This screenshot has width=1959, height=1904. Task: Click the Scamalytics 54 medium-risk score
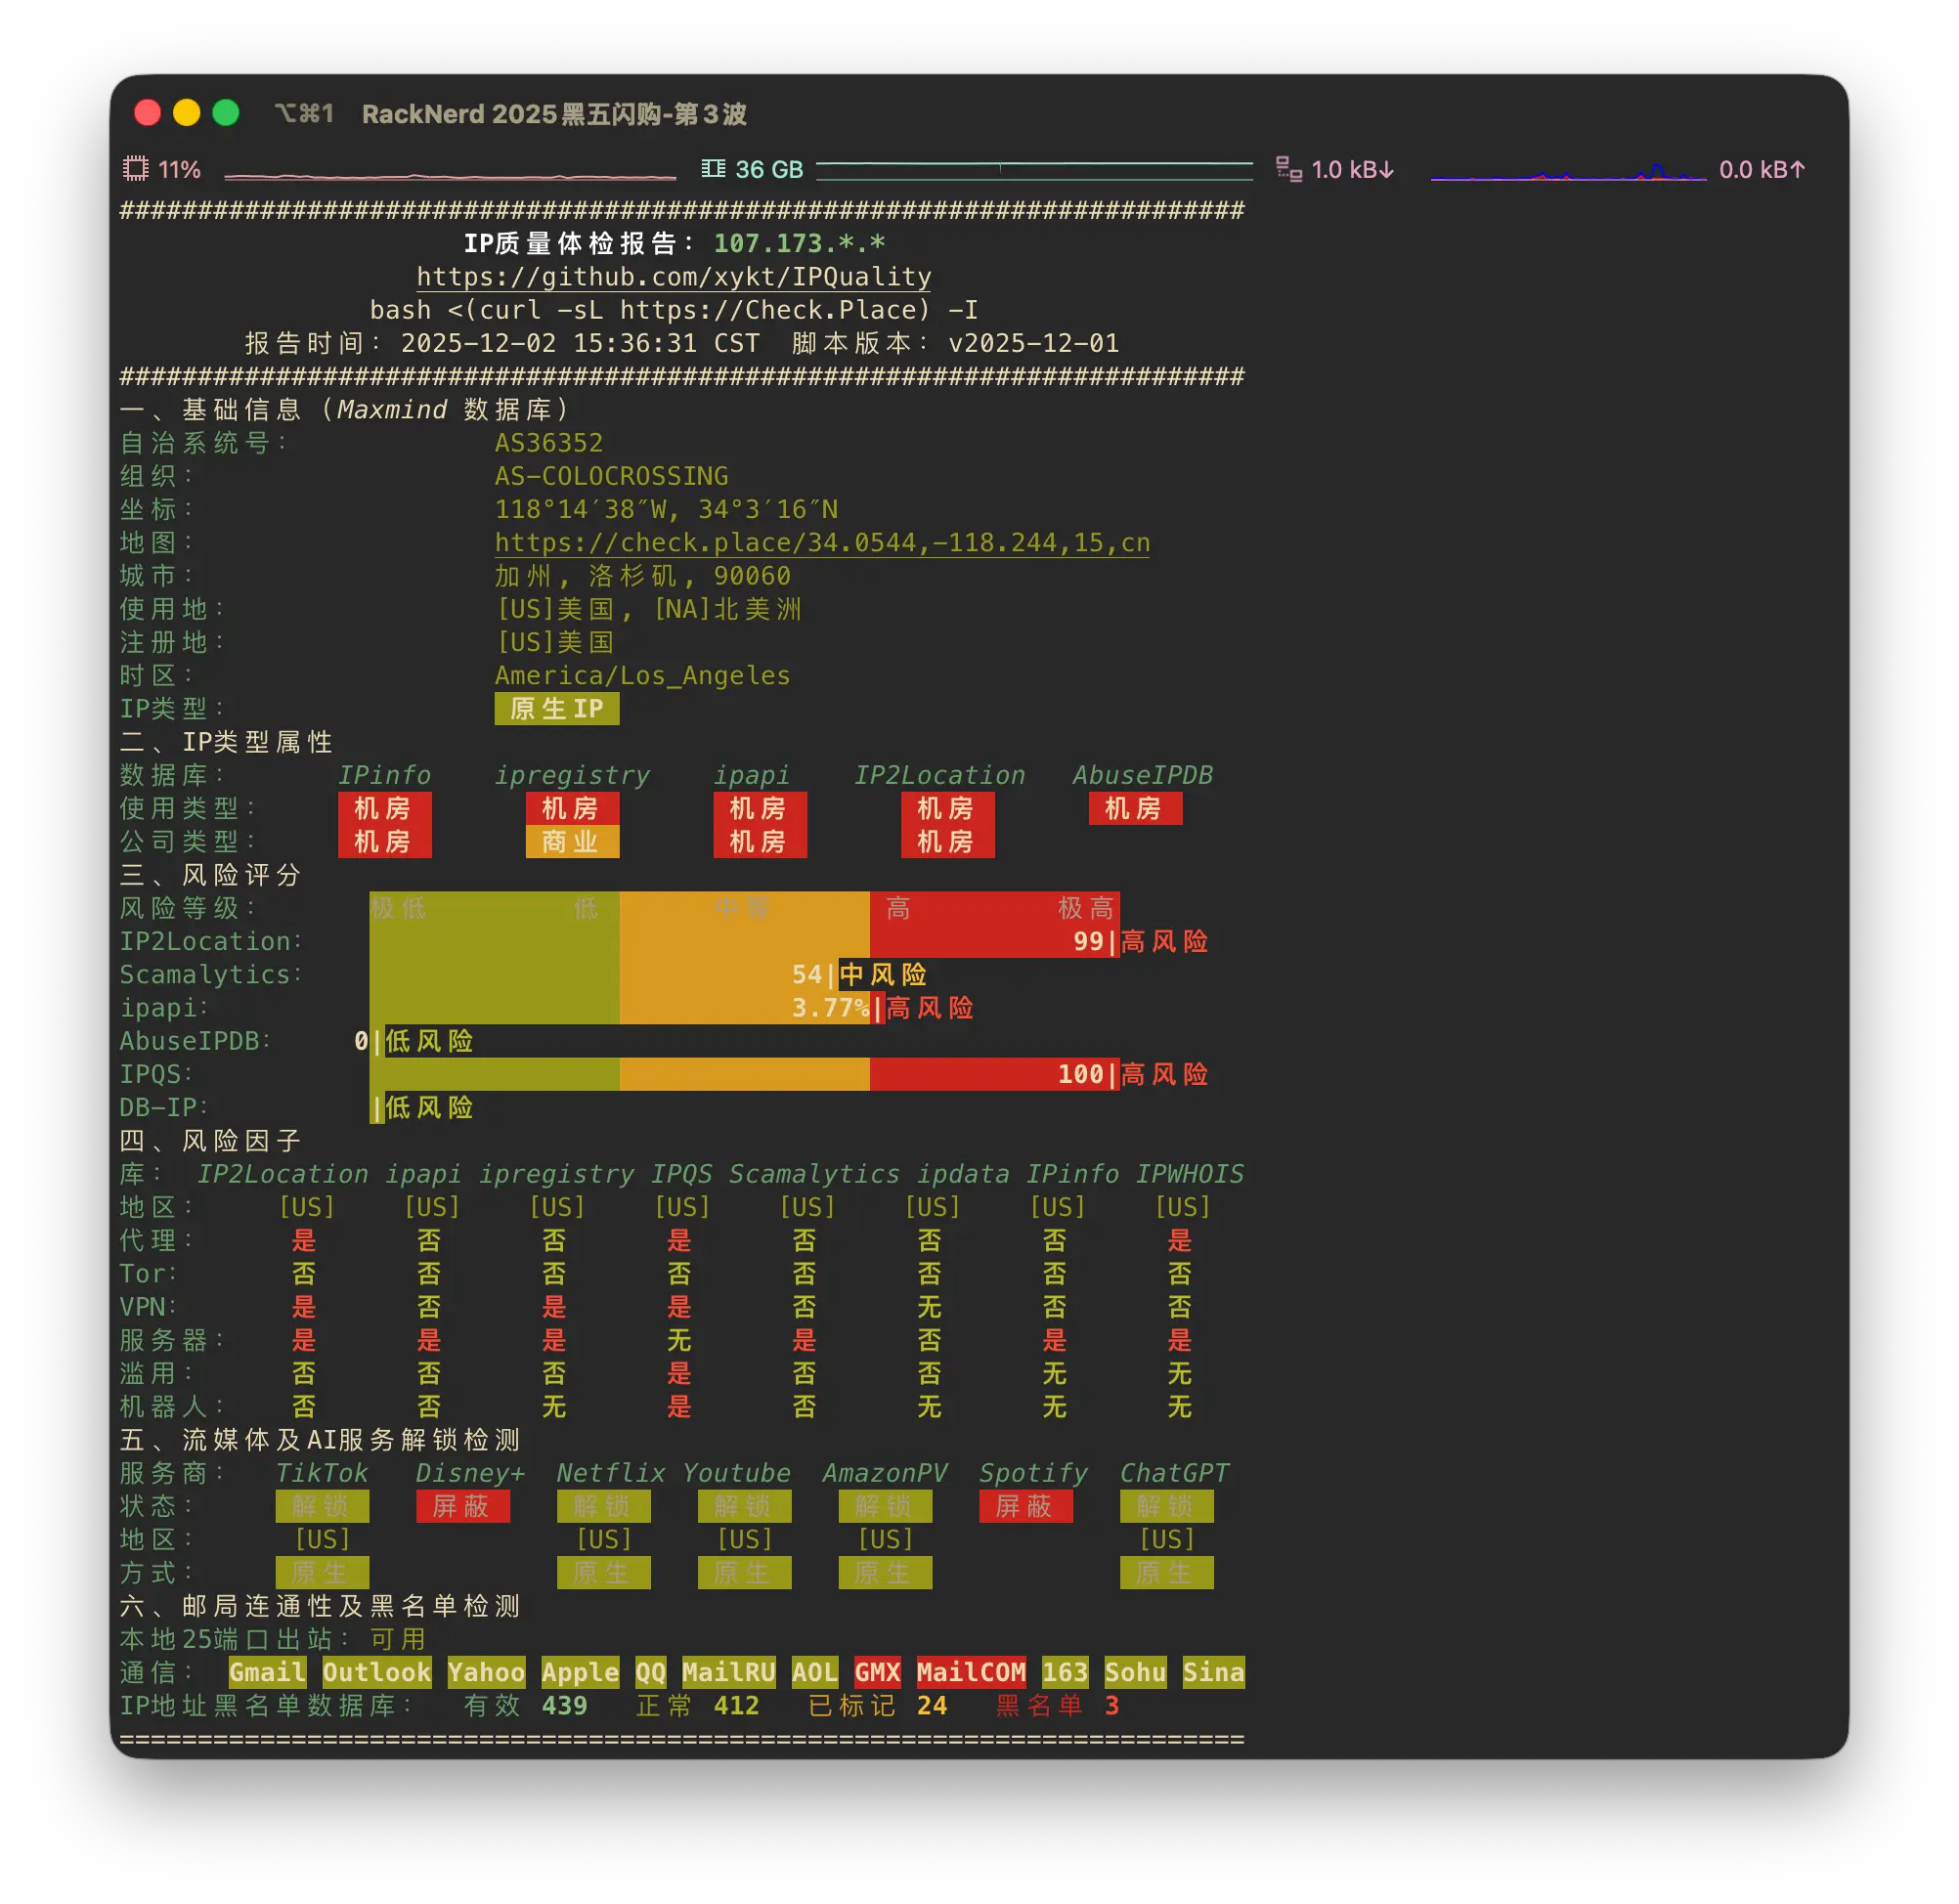click(x=806, y=975)
